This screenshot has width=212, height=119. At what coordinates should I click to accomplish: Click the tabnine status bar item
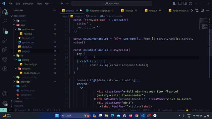(x=181, y=110)
